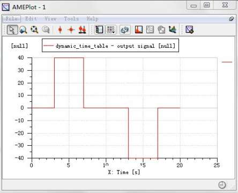Activate the zoom magnifier tool
This screenshot has width=238, height=193.
(23, 29)
